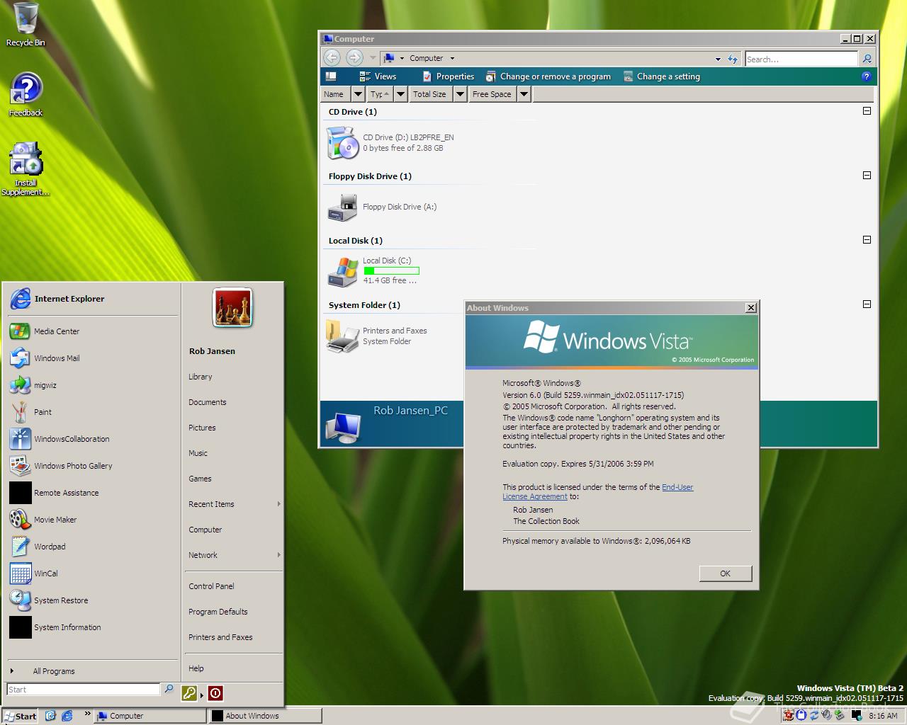Click the lock key icon in Start menu

(x=189, y=693)
